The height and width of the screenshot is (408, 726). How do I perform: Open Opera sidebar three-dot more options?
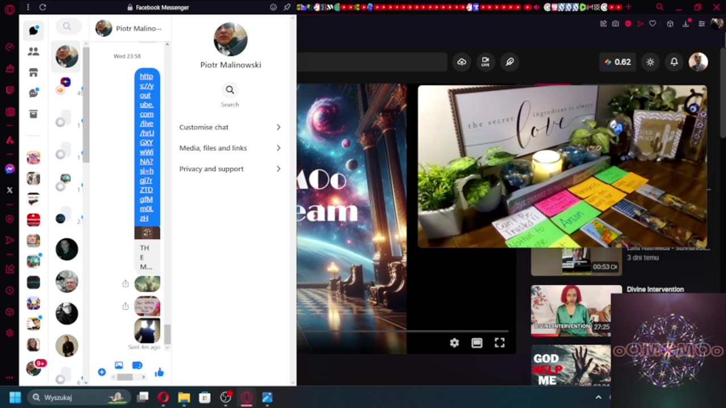point(10,377)
